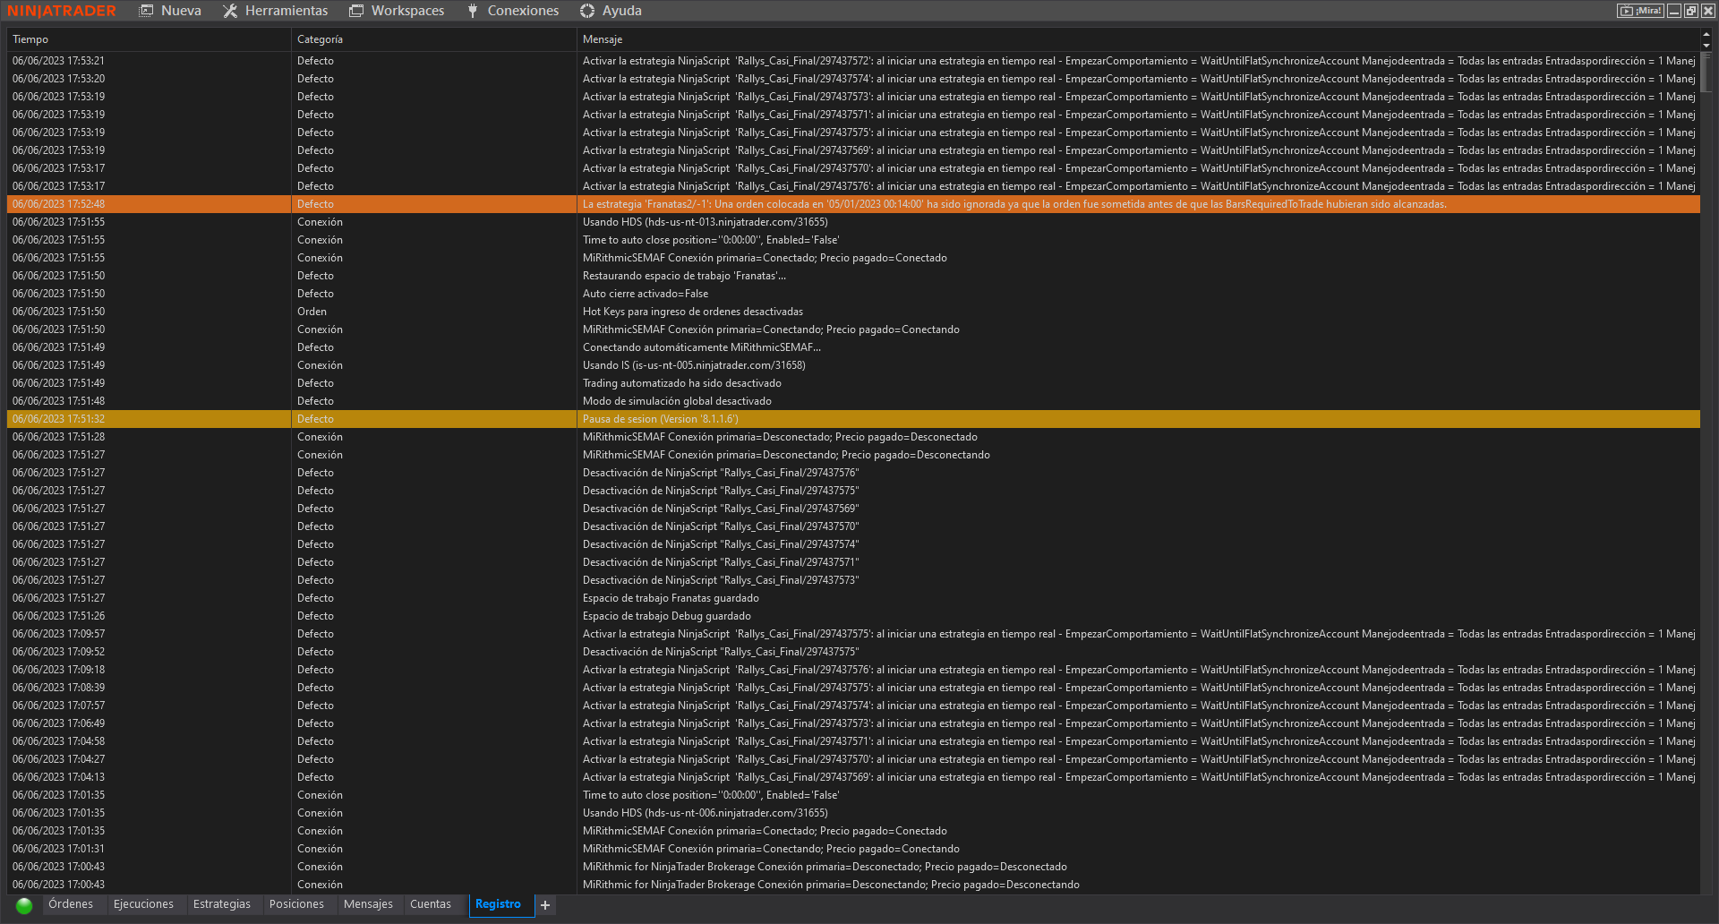Click timestamp 06/06/2023 17:07:57
Image resolution: width=1719 pixels, height=924 pixels.
(x=58, y=706)
